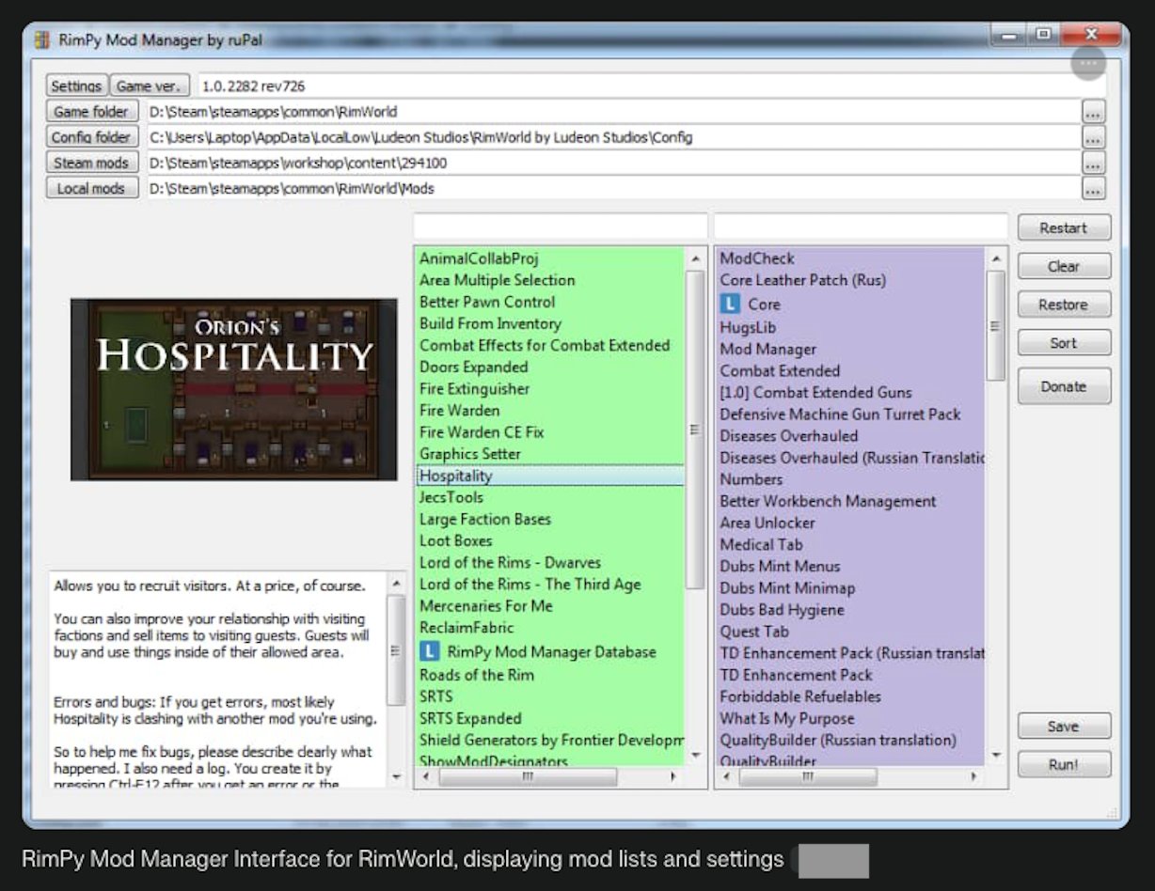Image resolution: width=1155 pixels, height=891 pixels.
Task: Select Build From Inventory mod
Action: 490,323
